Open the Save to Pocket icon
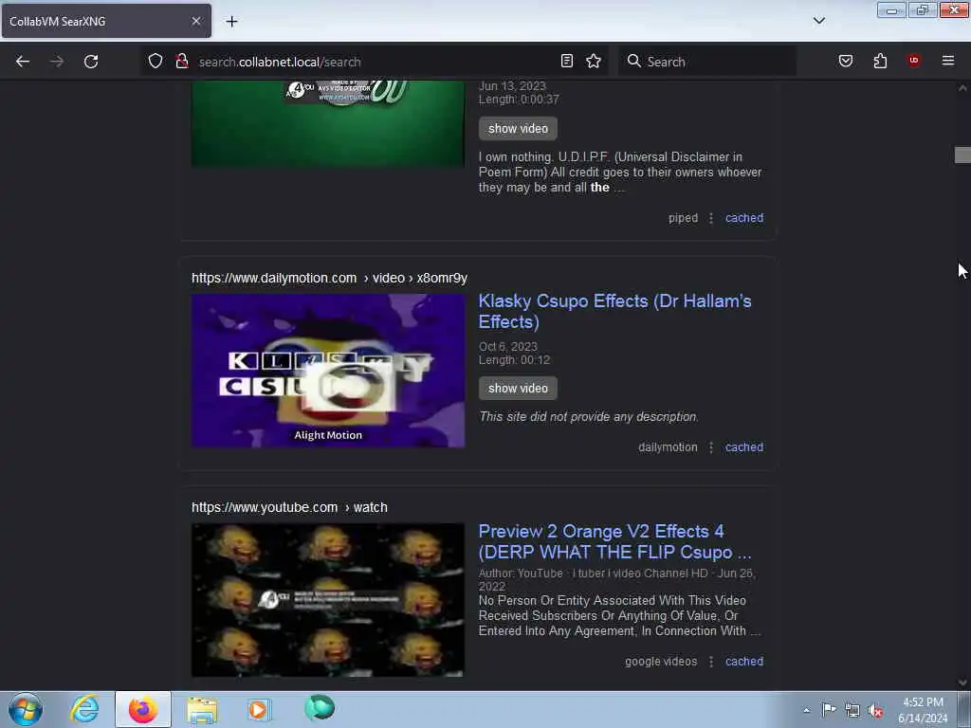 845,61
